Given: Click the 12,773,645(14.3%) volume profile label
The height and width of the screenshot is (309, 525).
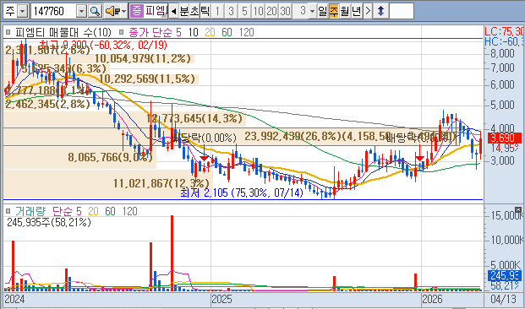Looking at the screenshot, I should [x=194, y=118].
